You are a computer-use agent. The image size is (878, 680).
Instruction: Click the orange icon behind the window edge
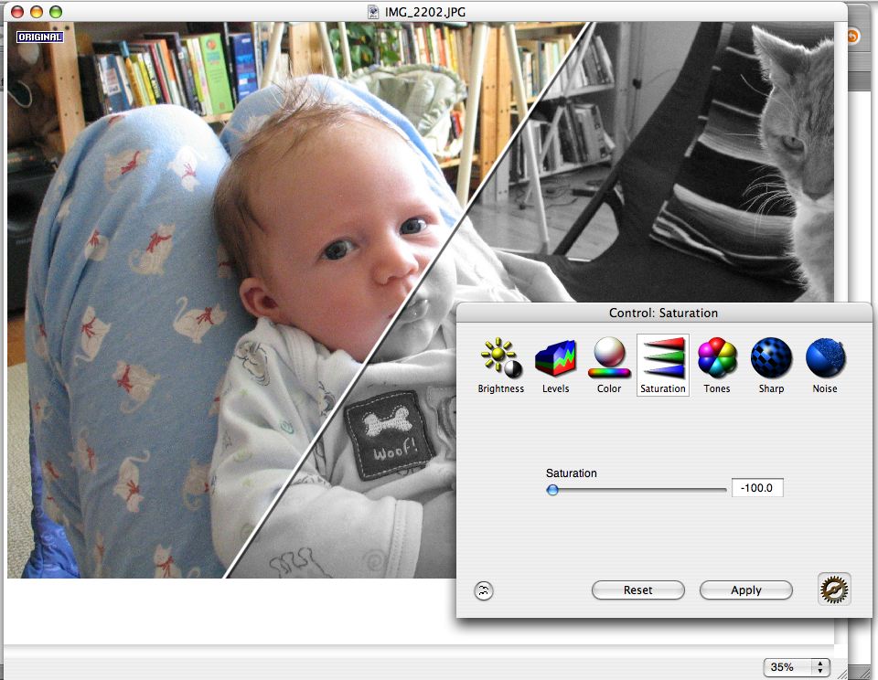852,37
